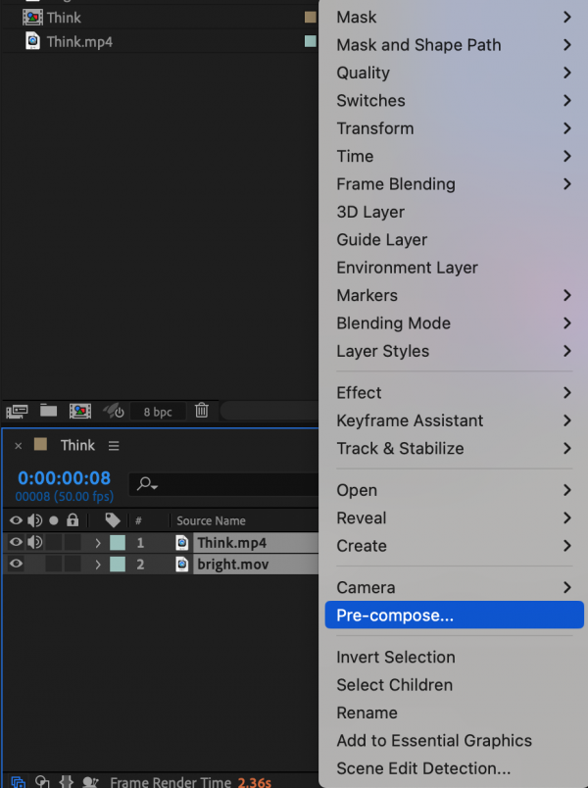The height and width of the screenshot is (788, 588).
Task: Open the project flowchart icon
Action: (x=16, y=411)
